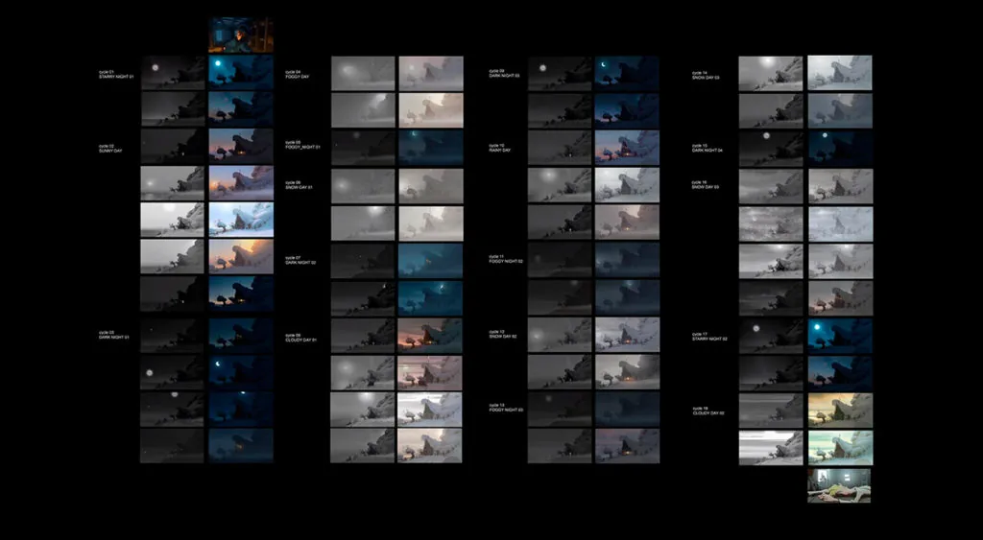Select grayscale thumbnail beside cycle 14 label
Screen dimensions: 983x540
(771, 73)
